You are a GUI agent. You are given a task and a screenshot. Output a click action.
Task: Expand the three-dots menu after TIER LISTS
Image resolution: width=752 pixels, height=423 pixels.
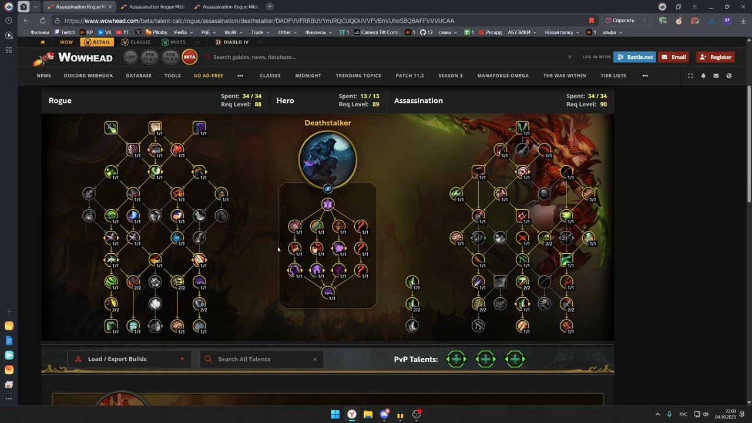pos(645,76)
